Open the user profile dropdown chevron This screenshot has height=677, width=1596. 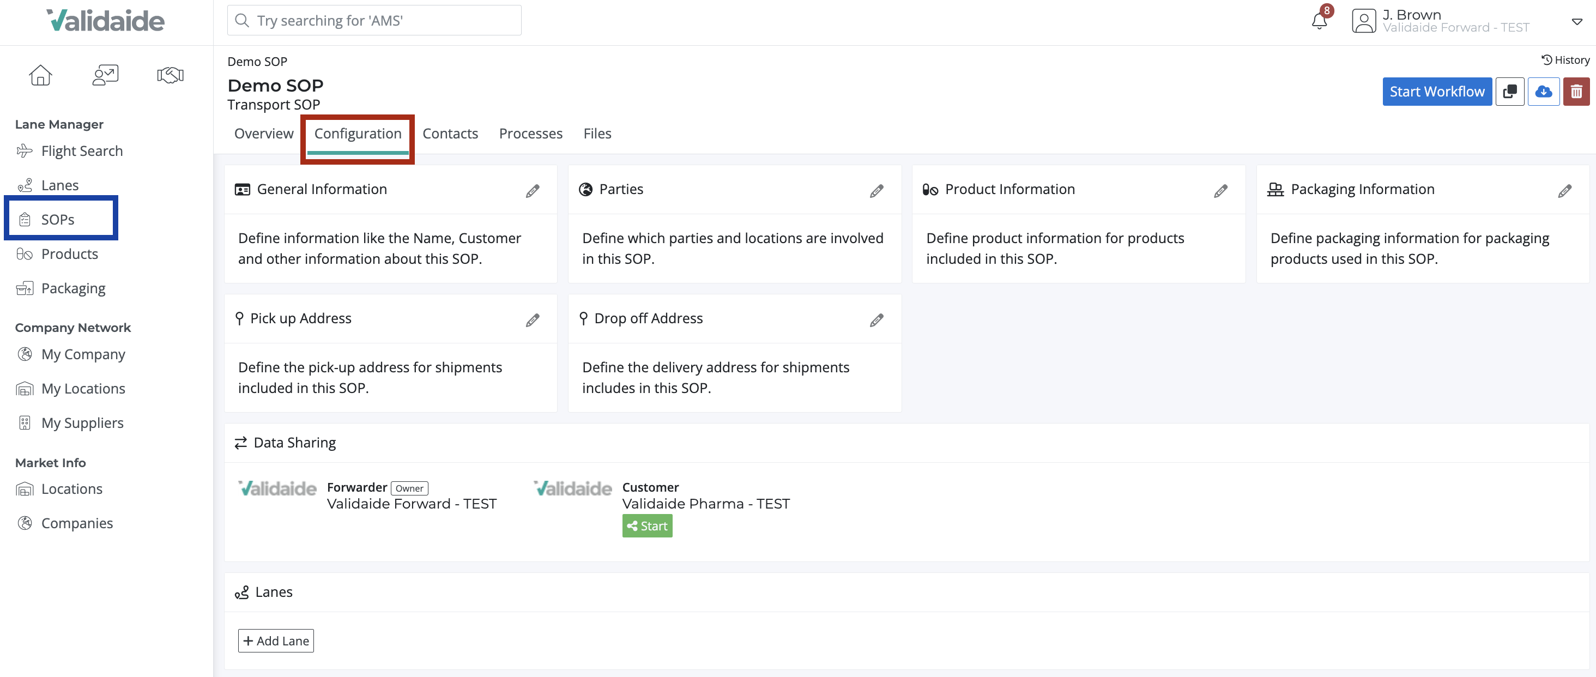click(x=1576, y=23)
